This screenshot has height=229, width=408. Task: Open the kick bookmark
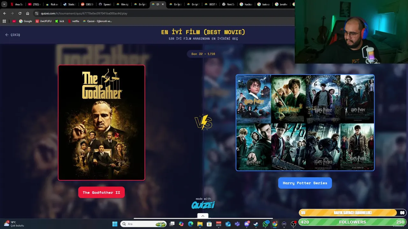click(60, 21)
